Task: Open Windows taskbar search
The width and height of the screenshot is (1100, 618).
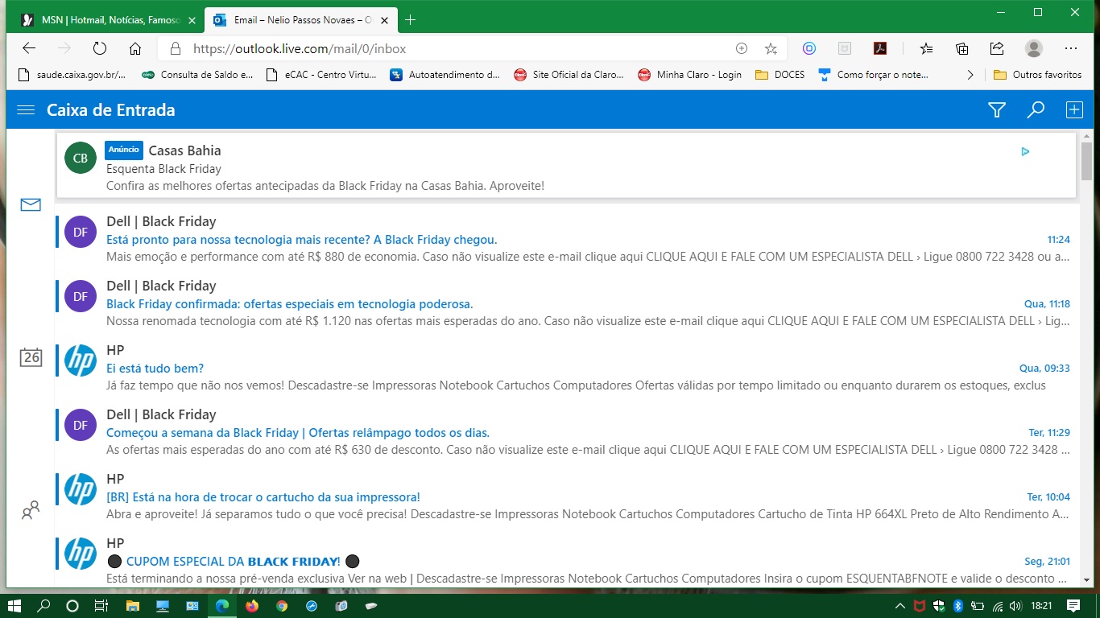Action: pos(44,605)
